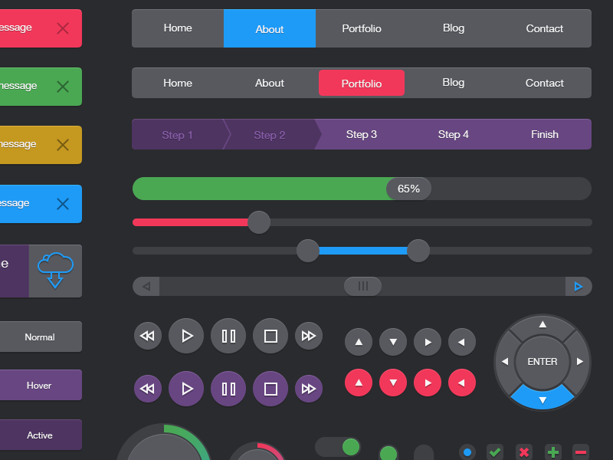Open the Portfolio tab in the second navigation bar
The height and width of the screenshot is (460, 613).
(x=361, y=83)
